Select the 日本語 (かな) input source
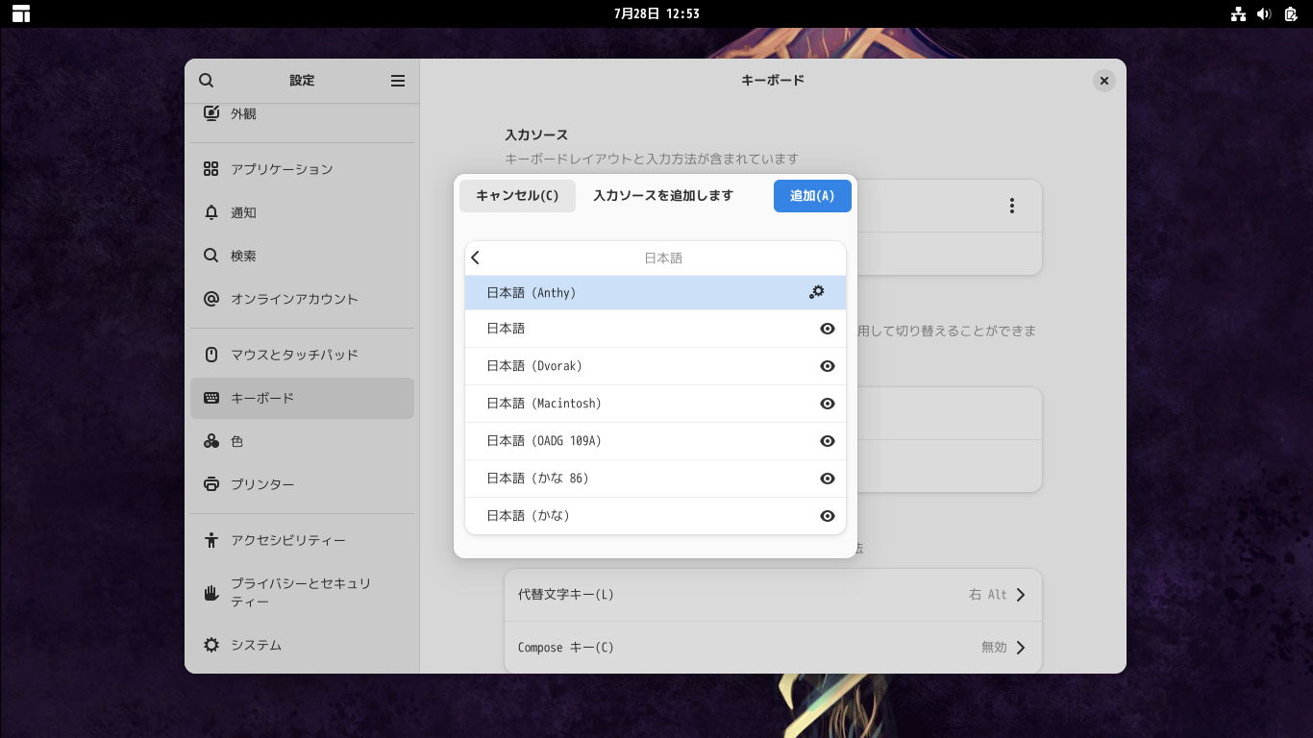1313x738 pixels. (x=656, y=516)
